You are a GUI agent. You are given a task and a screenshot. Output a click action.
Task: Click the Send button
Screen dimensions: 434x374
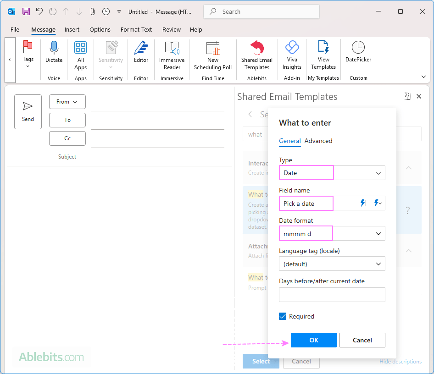[x=28, y=112]
